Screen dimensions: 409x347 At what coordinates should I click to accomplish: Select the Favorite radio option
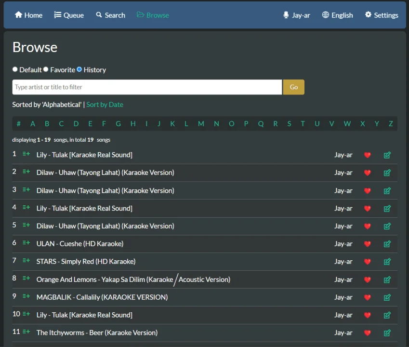[x=46, y=69]
